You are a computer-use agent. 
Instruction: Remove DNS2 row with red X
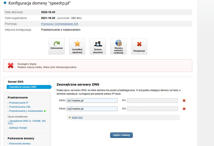(x=184, y=109)
